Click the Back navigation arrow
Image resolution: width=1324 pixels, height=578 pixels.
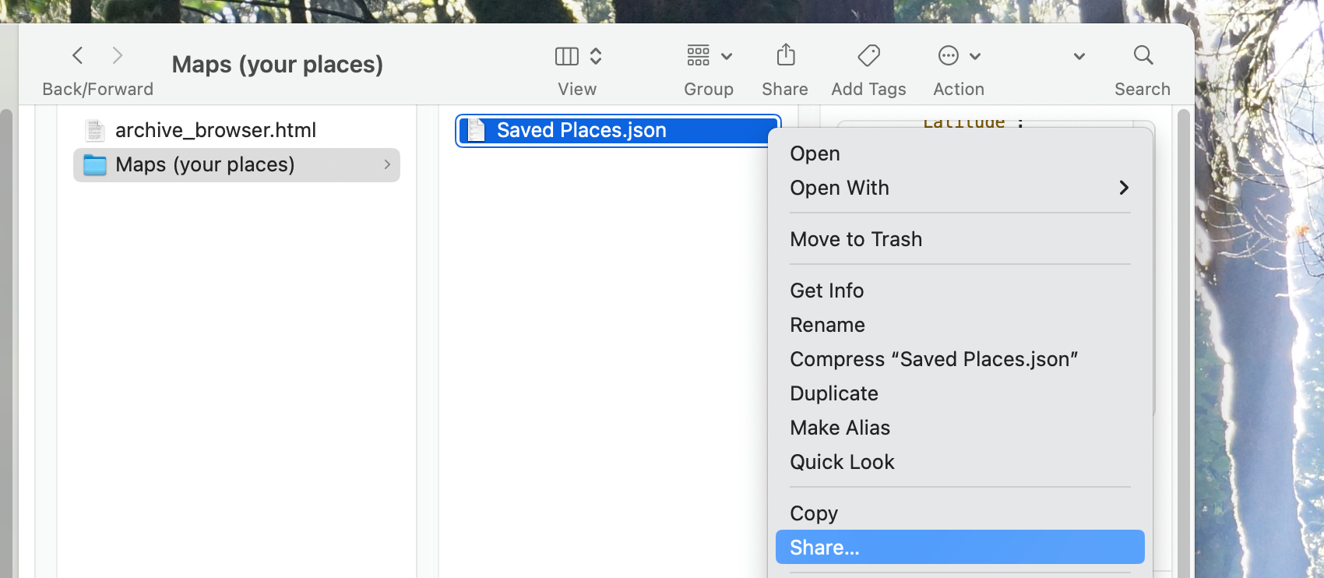tap(77, 55)
